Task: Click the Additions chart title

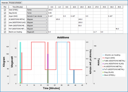Action: coord(63,38)
